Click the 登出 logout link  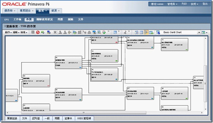click(205, 4)
